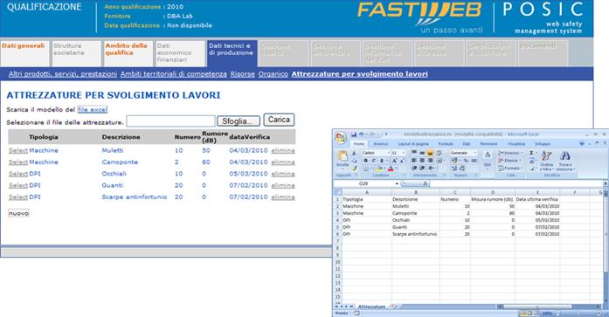Save the workbook with the floppy icon
The width and height of the screenshot is (609, 317).
(x=354, y=134)
